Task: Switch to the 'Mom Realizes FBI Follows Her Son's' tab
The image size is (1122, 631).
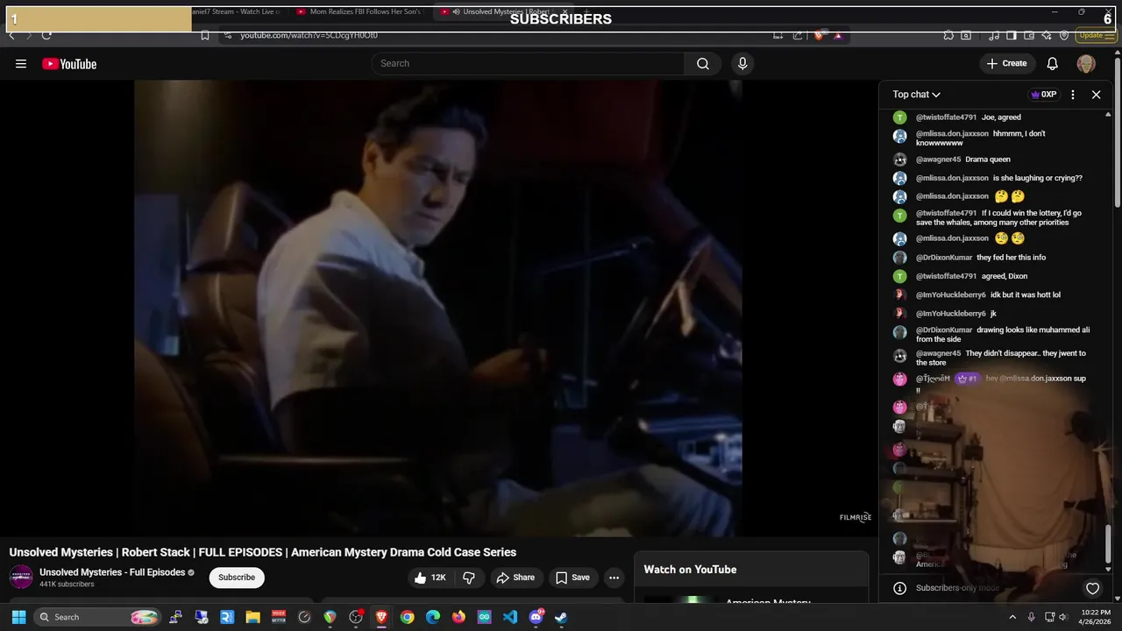Action: pyautogui.click(x=359, y=11)
